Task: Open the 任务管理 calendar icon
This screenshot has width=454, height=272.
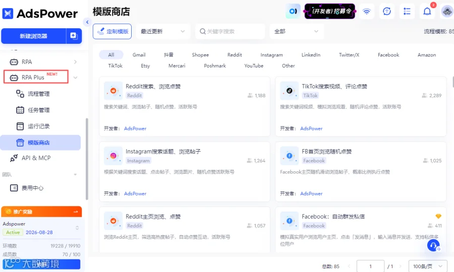Action: click(x=20, y=110)
